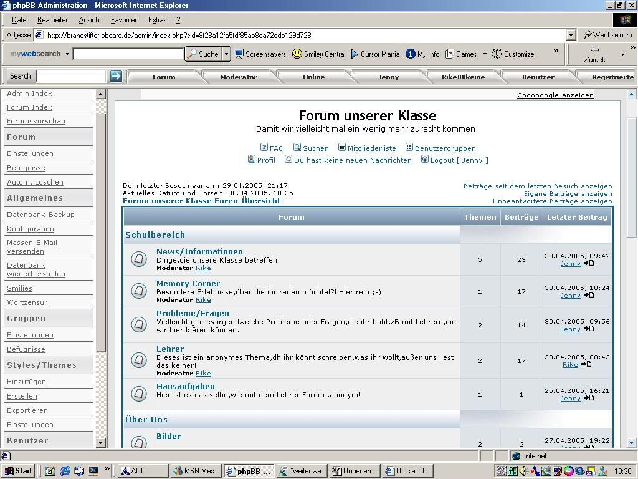Click inside the mywebsearch input field
The image size is (638, 479).
pos(128,54)
